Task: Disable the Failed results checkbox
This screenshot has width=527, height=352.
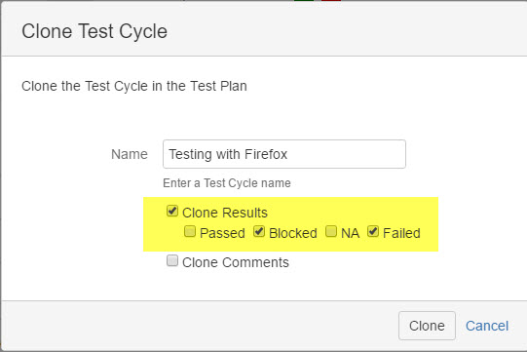Action: tap(373, 231)
